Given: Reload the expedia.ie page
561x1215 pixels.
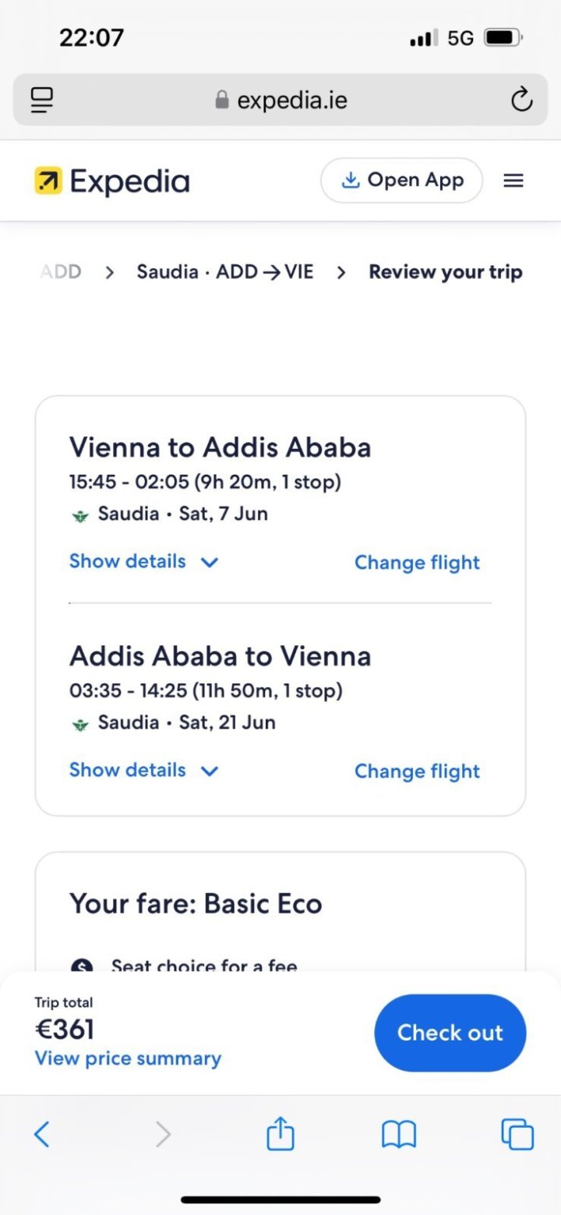Looking at the screenshot, I should 520,100.
